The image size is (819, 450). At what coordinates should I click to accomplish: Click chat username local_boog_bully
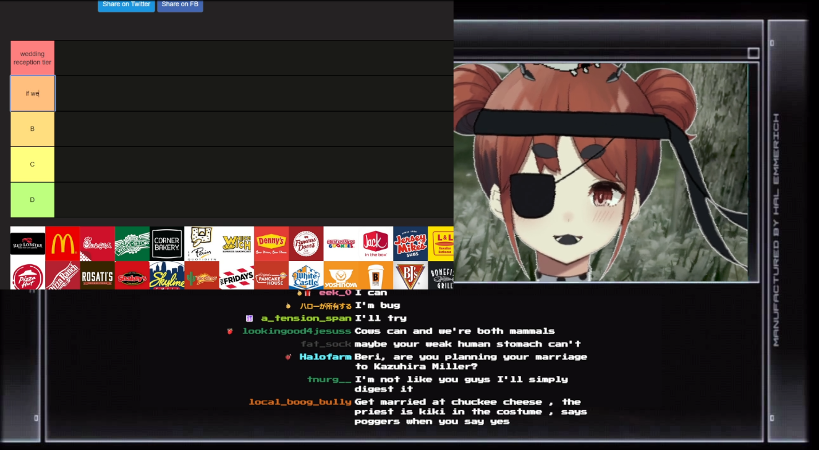300,402
